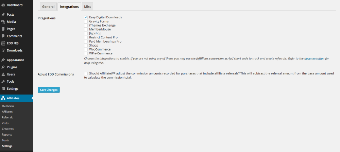Enable the WooCommerce integration checkbox
This screenshot has width=340, height=152.
86,49
